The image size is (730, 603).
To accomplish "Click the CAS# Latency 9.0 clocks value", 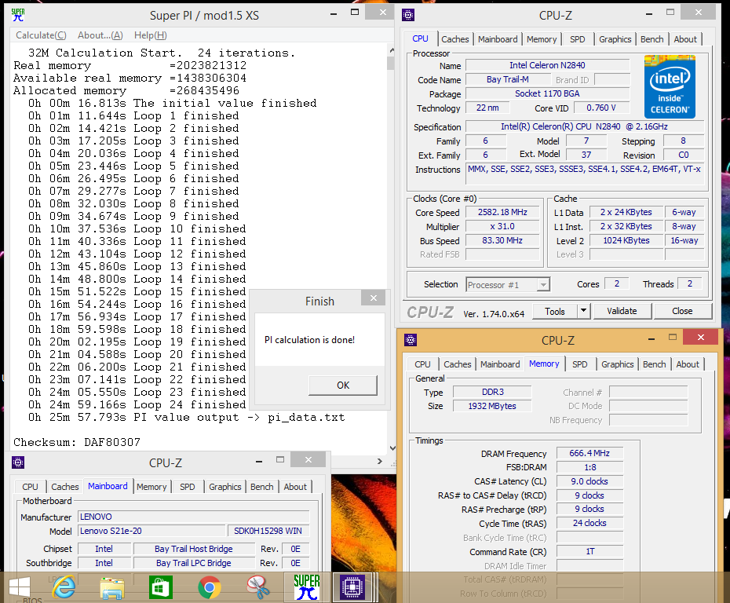I will (589, 481).
